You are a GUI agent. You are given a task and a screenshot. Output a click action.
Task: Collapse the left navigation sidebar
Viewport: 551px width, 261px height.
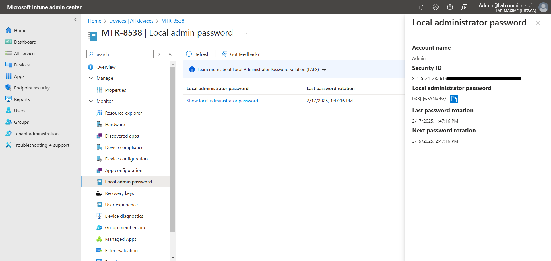76,19
